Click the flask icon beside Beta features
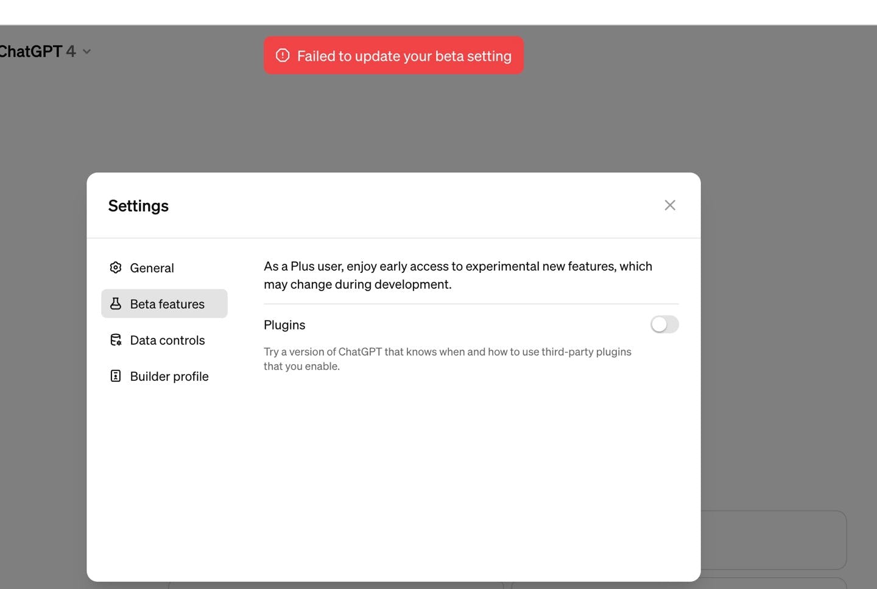 click(116, 303)
